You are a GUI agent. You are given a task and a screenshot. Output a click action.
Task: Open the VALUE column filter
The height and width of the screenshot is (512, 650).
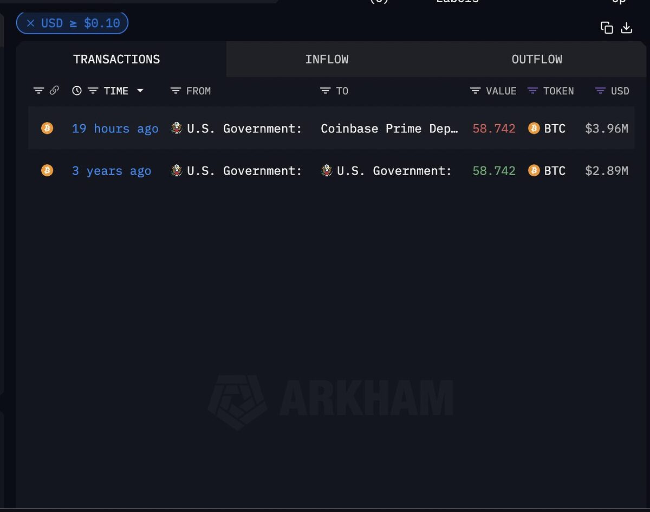coord(475,91)
